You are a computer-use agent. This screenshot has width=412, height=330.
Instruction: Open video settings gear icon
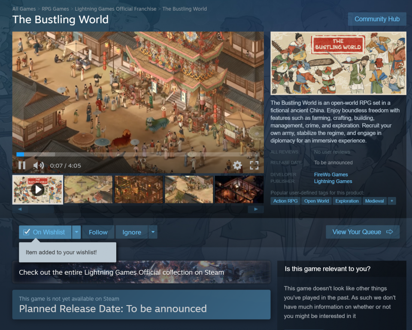pyautogui.click(x=237, y=165)
